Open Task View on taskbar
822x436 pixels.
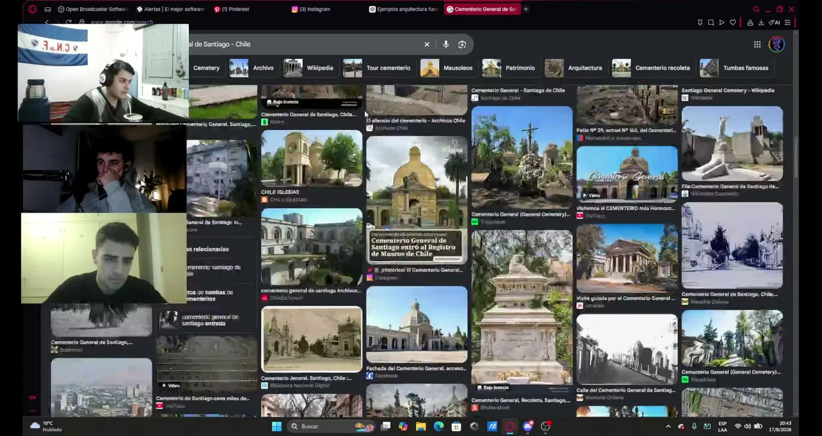coord(385,426)
